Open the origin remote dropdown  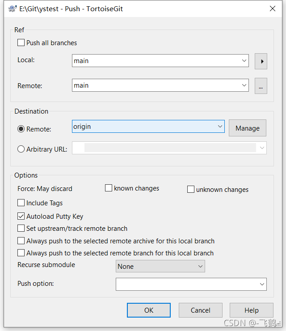(x=220, y=127)
